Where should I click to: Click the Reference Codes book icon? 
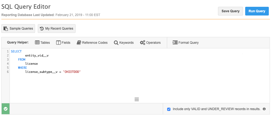(79, 42)
